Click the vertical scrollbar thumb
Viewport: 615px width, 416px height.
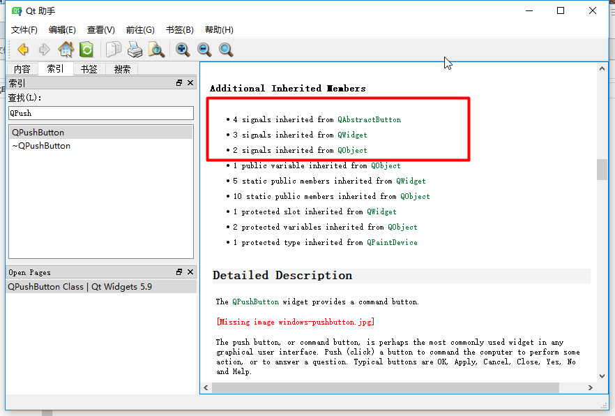[x=602, y=169]
